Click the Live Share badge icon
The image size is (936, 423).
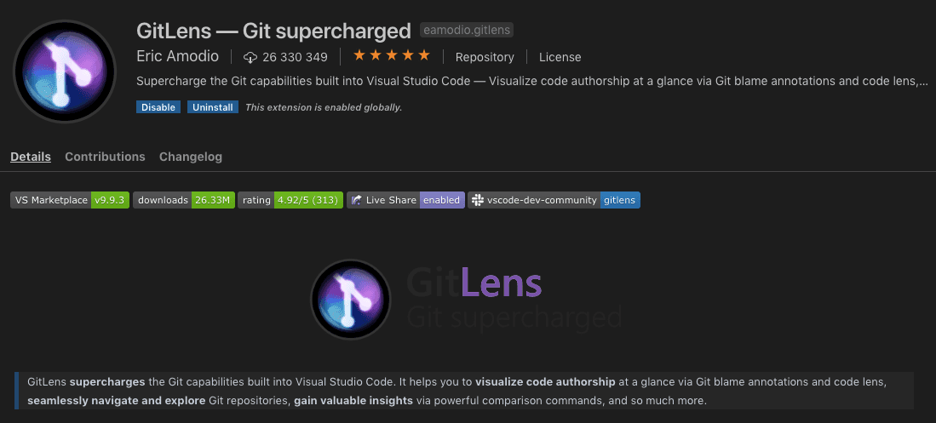point(356,200)
